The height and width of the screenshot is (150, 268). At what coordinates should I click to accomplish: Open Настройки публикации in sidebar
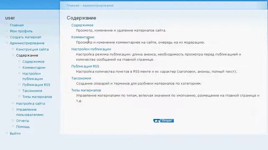pyautogui.click(x=33, y=76)
